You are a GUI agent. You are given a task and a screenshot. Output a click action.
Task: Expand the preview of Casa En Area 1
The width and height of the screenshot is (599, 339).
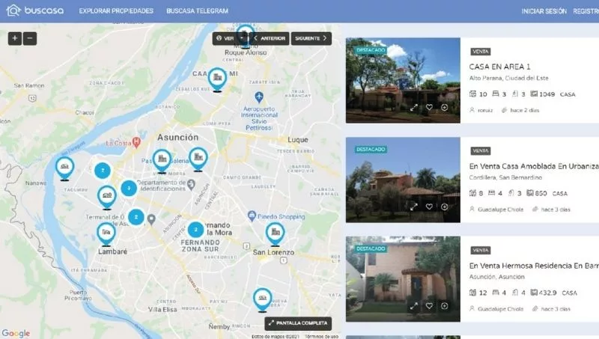[x=414, y=108]
